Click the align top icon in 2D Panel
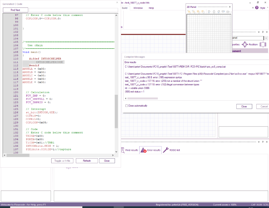The image size is (269, 208). (223, 12)
